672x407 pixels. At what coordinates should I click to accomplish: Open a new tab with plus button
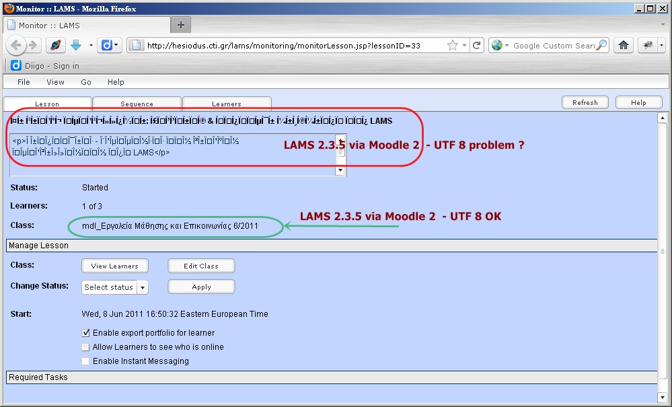pyautogui.click(x=181, y=25)
